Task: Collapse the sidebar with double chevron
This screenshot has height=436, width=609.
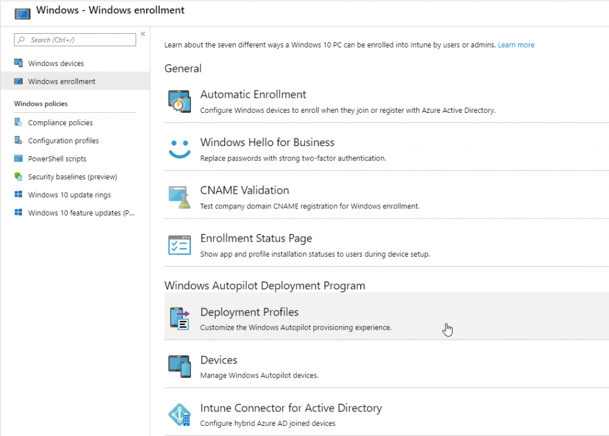Action: click(x=143, y=34)
